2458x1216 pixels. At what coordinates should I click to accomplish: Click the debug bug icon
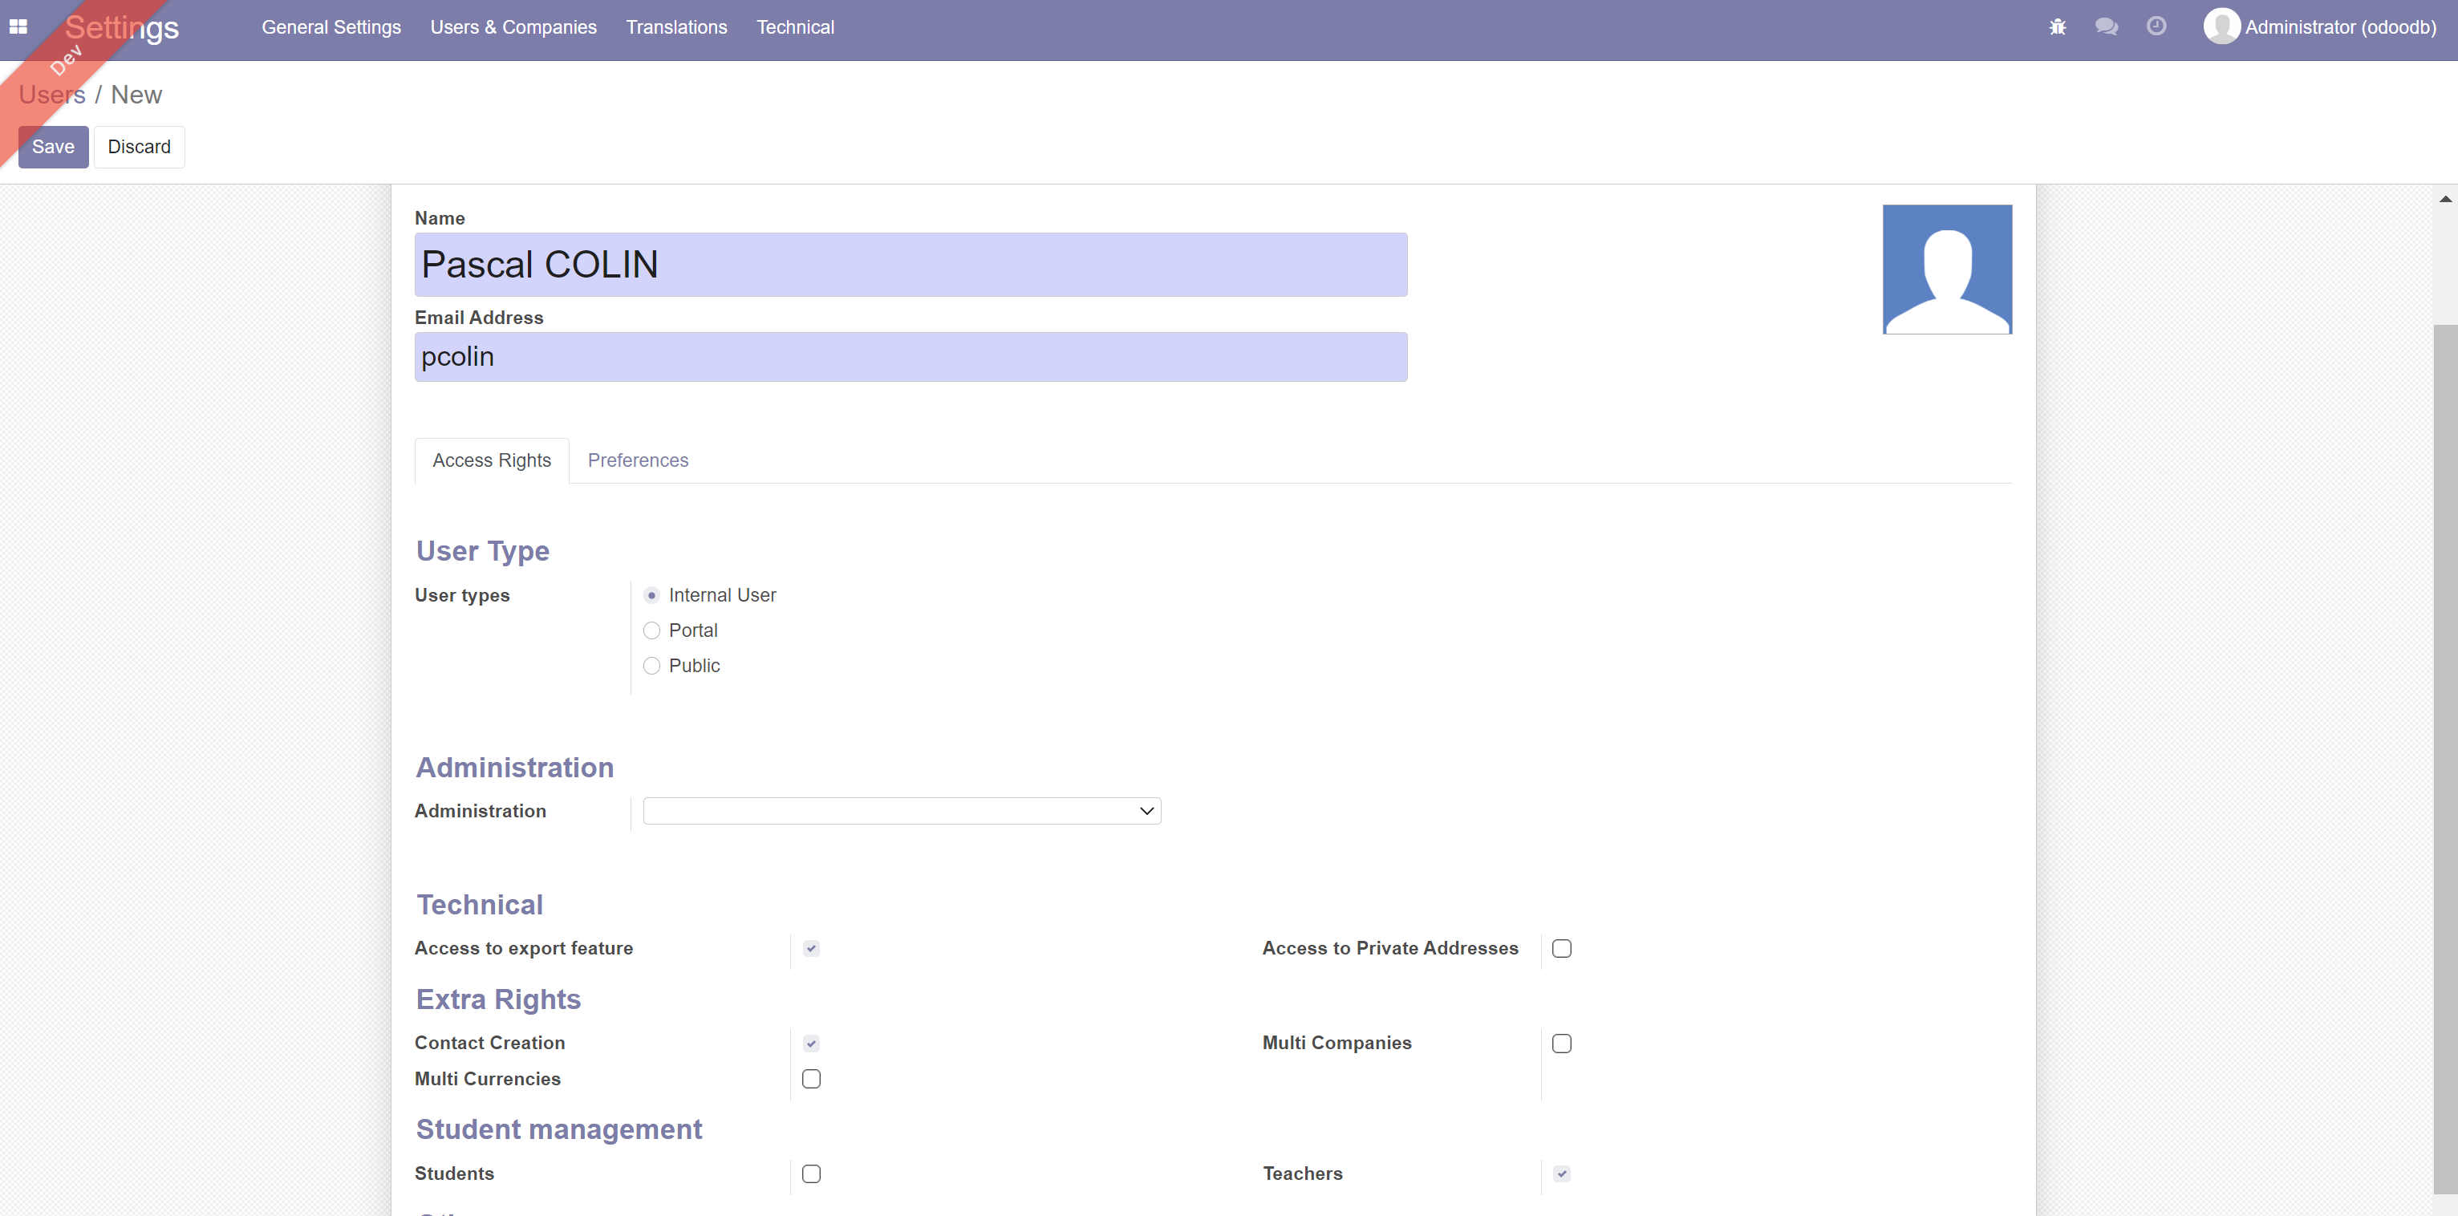coord(2057,26)
